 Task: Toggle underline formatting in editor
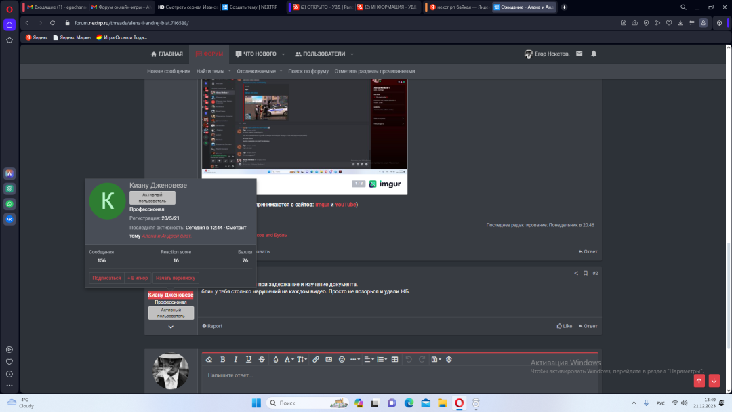(249, 359)
